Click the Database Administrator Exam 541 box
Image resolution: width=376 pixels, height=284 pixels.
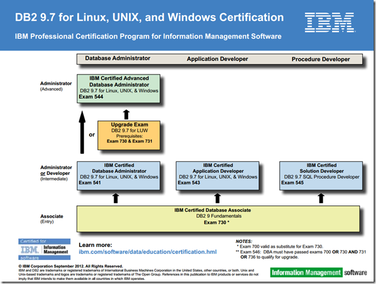pyautogui.click(x=118, y=175)
